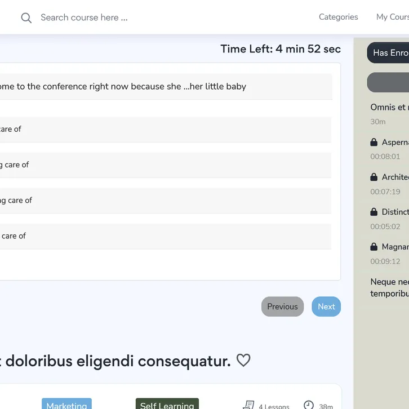Click the search magnifier icon
The height and width of the screenshot is (409, 409).
26,17
